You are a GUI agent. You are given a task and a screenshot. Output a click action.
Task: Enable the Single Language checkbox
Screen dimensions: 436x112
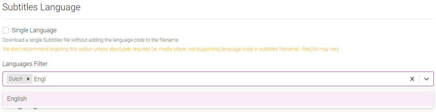pyautogui.click(x=6, y=30)
